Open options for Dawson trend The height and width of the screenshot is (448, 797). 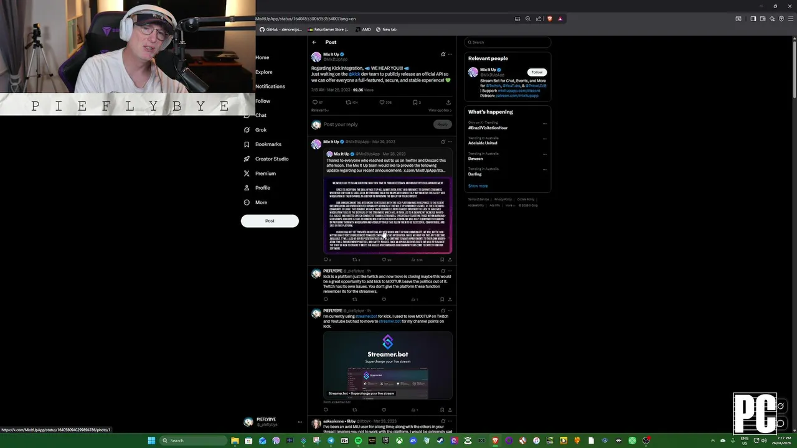pos(544,154)
